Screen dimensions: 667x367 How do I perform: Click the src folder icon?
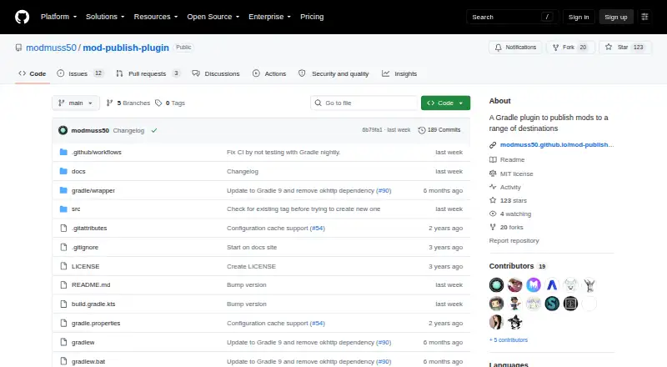tap(63, 209)
